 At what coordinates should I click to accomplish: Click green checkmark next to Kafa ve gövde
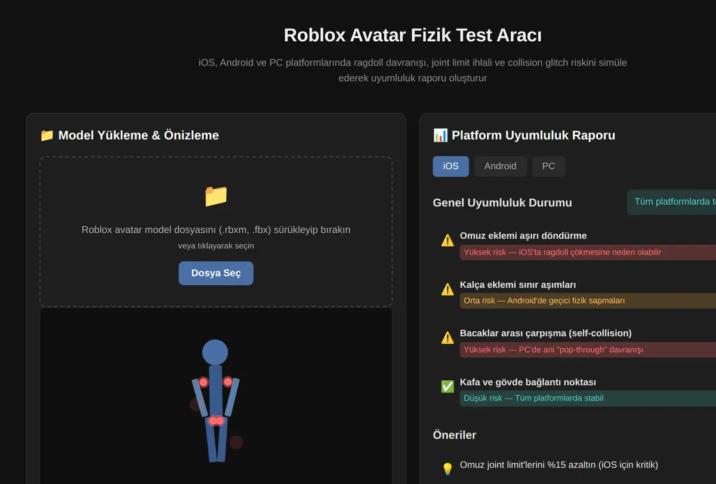[447, 387]
